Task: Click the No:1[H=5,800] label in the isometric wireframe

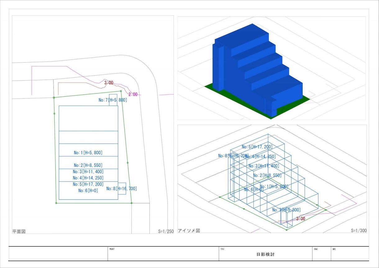Action: click(x=274, y=187)
